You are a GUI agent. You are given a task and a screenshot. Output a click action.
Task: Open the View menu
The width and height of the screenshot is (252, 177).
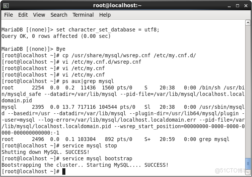click(39, 15)
